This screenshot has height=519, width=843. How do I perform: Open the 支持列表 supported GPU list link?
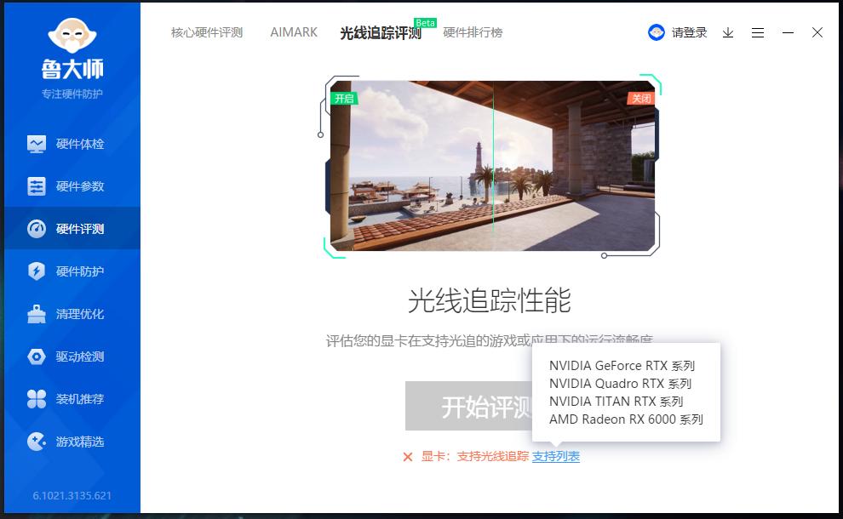point(556,456)
